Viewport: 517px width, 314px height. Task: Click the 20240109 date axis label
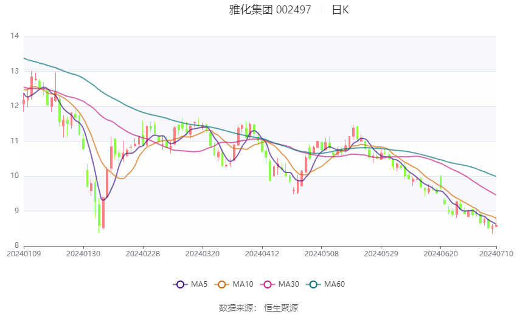click(x=24, y=254)
